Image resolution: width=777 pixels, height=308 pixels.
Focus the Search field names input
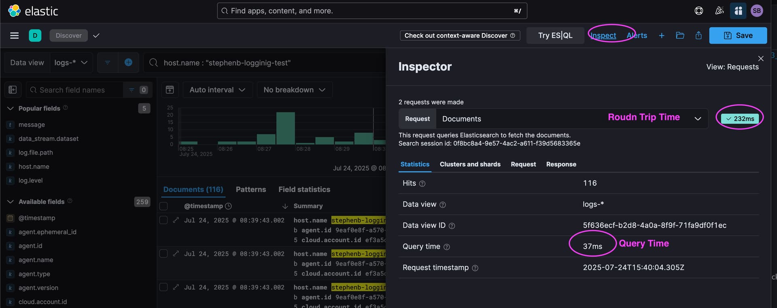pos(75,90)
